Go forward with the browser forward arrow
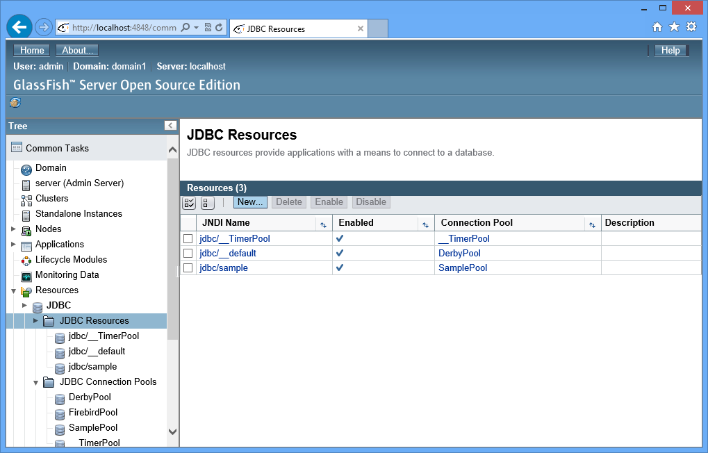Screen dimensions: 708x453 click(43, 27)
